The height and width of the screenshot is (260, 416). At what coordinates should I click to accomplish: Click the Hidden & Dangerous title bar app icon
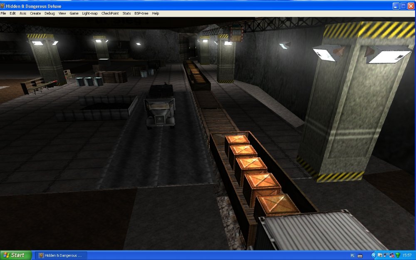point(2,5)
